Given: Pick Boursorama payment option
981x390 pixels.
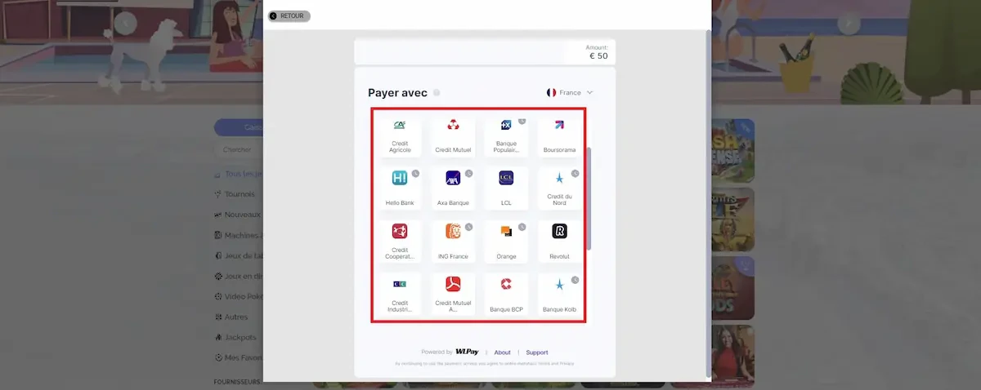Looking at the screenshot, I should click(x=559, y=135).
